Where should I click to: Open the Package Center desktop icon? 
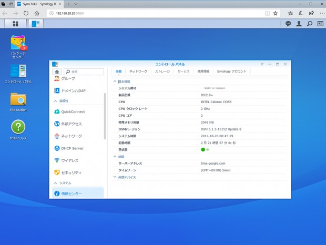[x=18, y=43]
